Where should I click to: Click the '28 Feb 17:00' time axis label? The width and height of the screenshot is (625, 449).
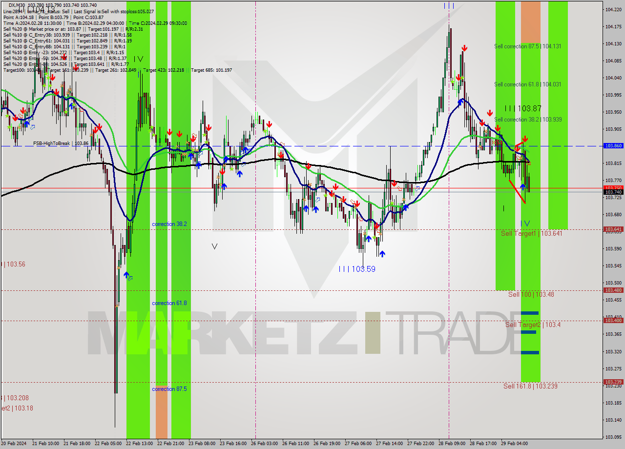[483, 444]
